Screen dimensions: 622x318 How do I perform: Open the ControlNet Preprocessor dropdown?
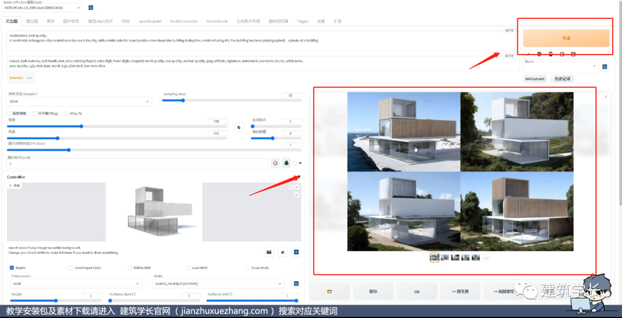coord(76,283)
